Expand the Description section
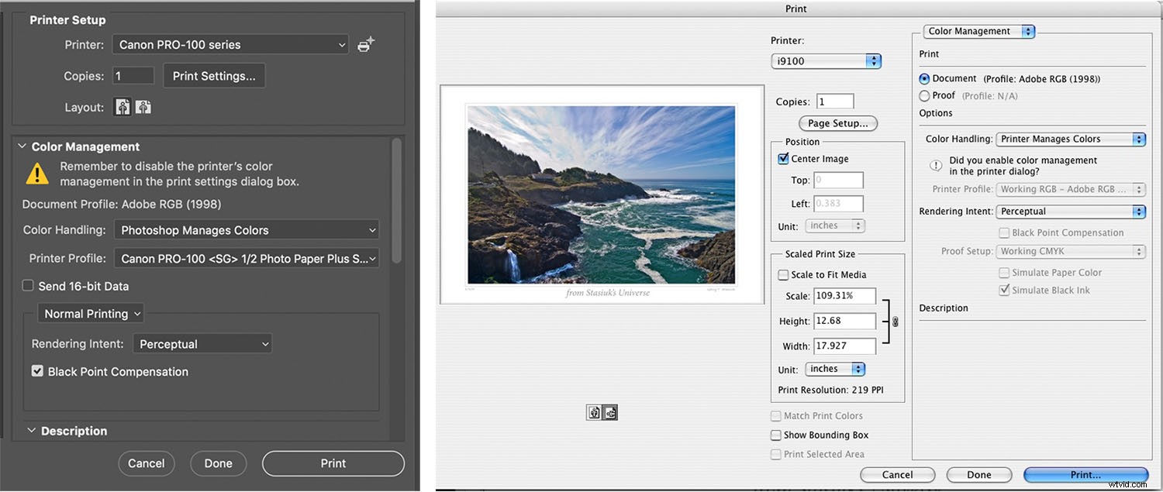The image size is (1163, 492). pyautogui.click(x=31, y=430)
